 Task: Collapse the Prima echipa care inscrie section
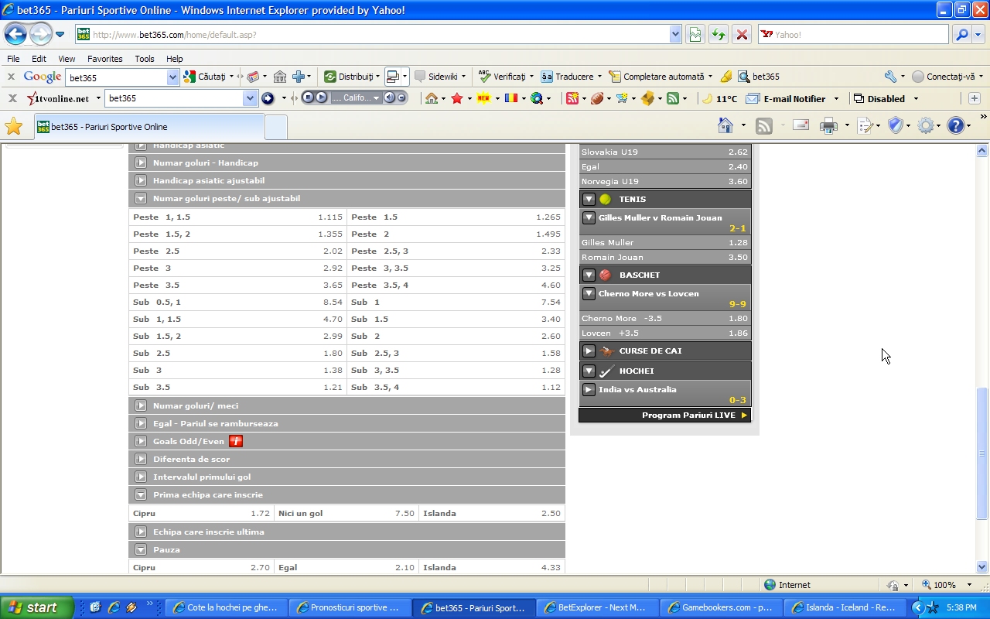[141, 494]
